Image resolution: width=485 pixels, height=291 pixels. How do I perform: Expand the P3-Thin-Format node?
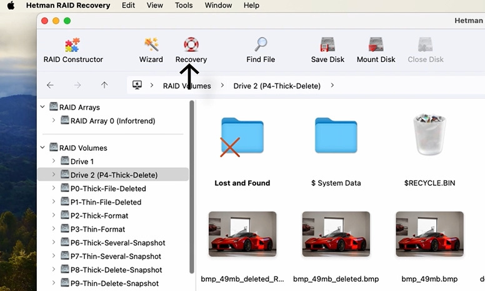point(54,229)
